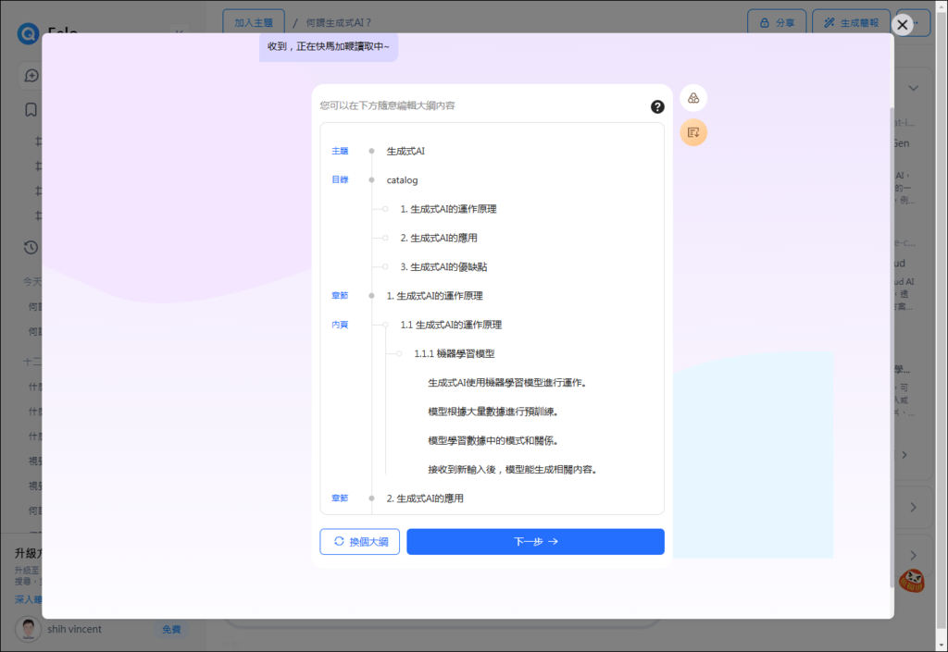The height and width of the screenshot is (652, 948).
Task: Select catalog item 2. 生成式AI的應用
Action: pyautogui.click(x=438, y=238)
